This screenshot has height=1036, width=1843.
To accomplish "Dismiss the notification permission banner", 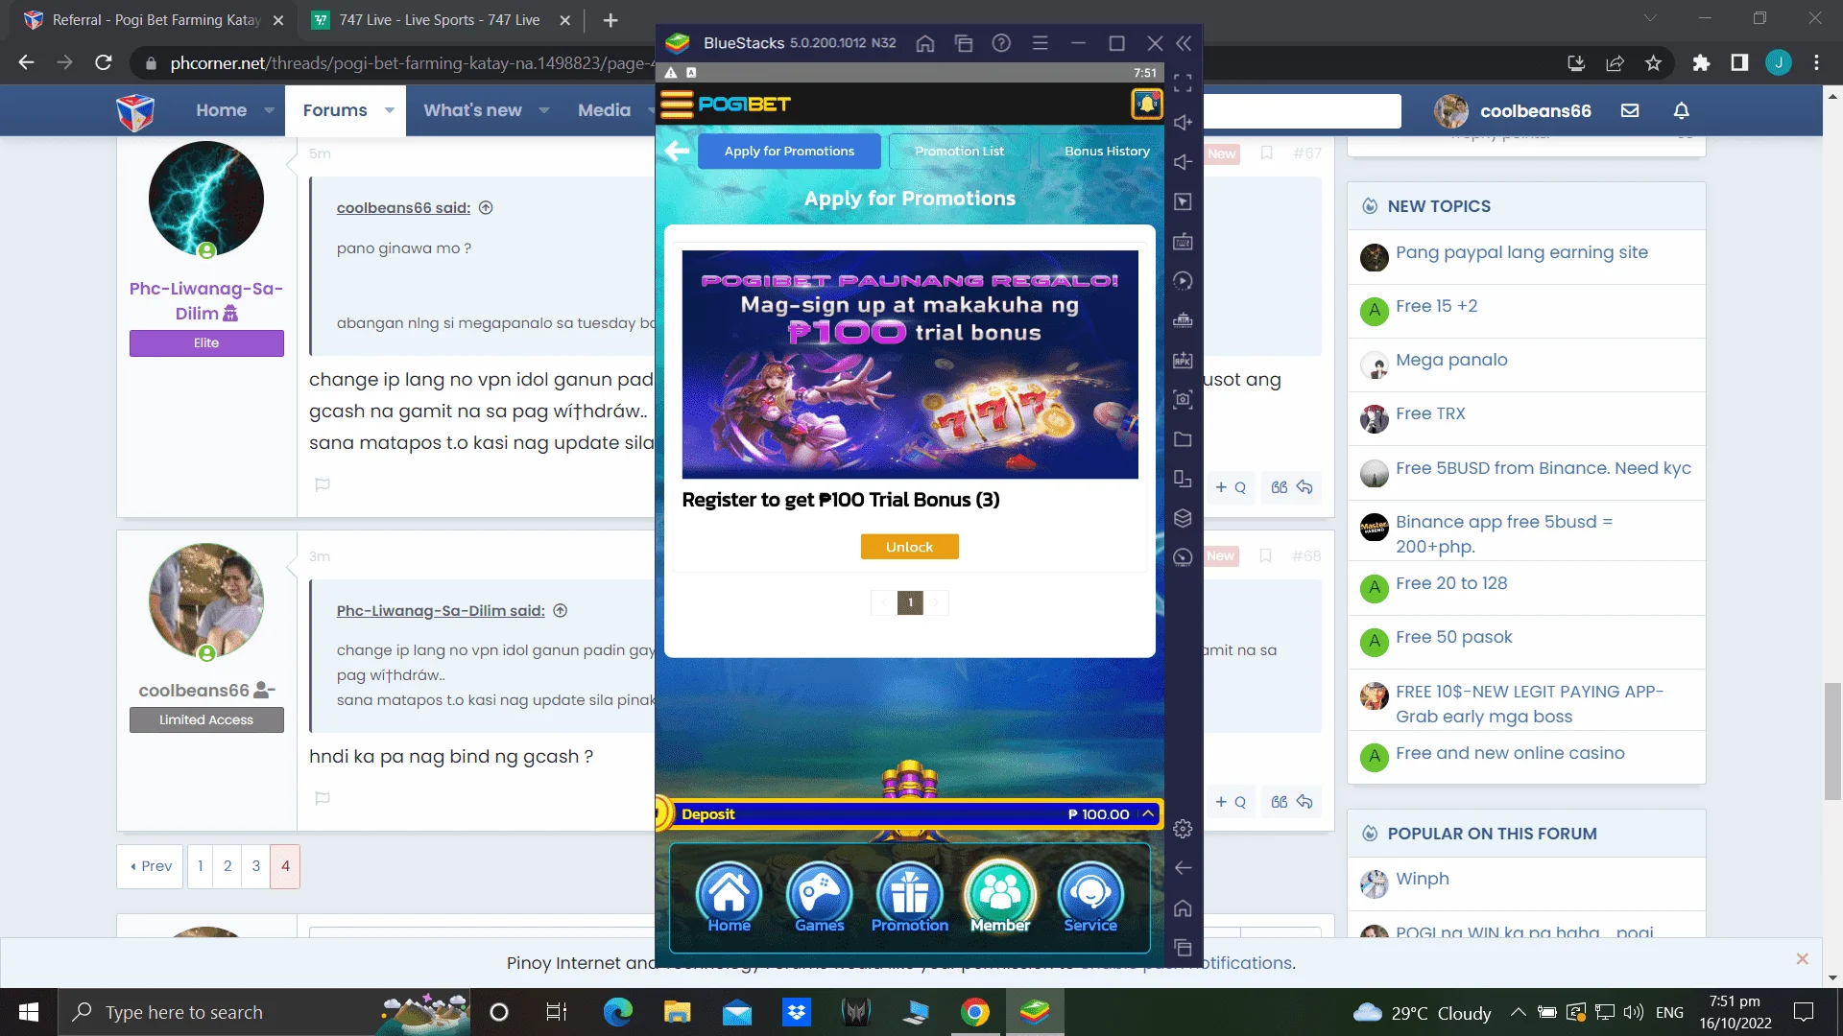I will (1802, 959).
